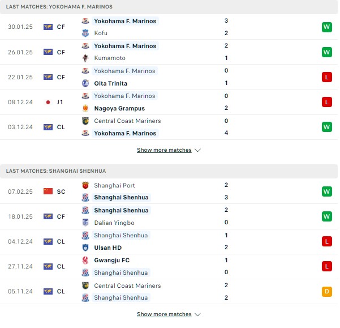Click the Dalian Yingbo crest icon
340x328 pixels.
[x=85, y=223]
